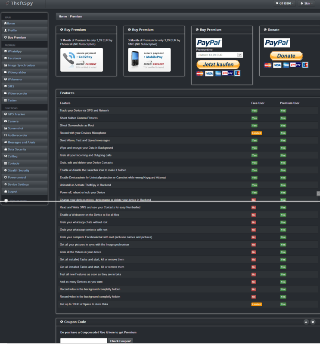Click the Premium breadcrumb link

tap(76, 16)
